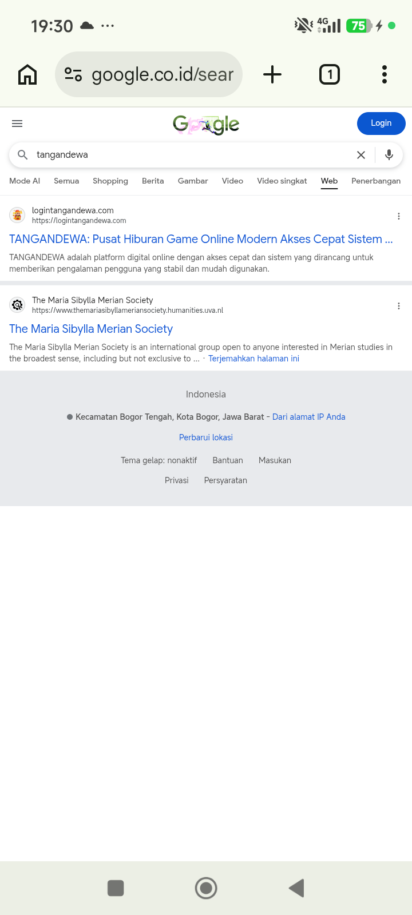Viewport: 412px width, 915px height.
Task: Switch to the Gambar tab
Action: [x=193, y=181]
